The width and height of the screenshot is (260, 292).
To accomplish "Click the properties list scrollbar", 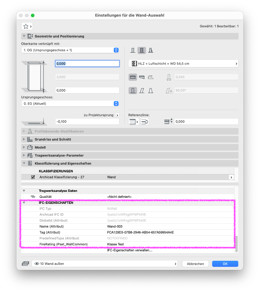I will pos(237,244).
